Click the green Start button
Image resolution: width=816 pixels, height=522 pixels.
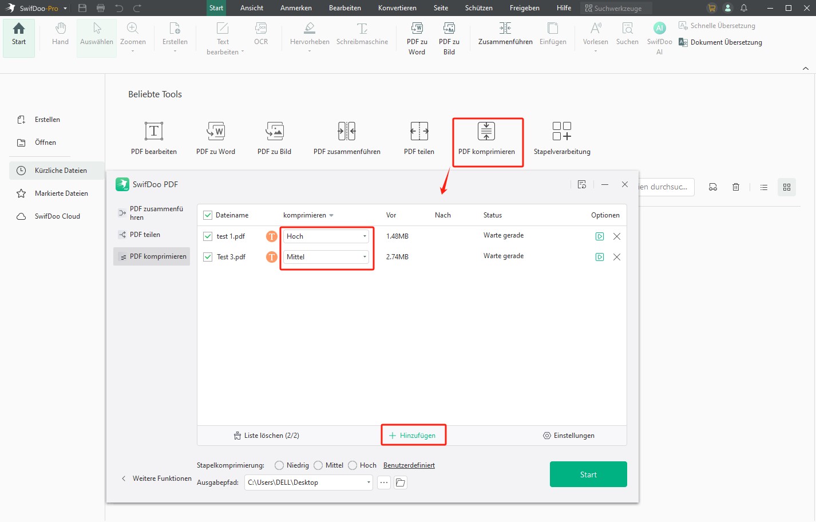pyautogui.click(x=588, y=474)
